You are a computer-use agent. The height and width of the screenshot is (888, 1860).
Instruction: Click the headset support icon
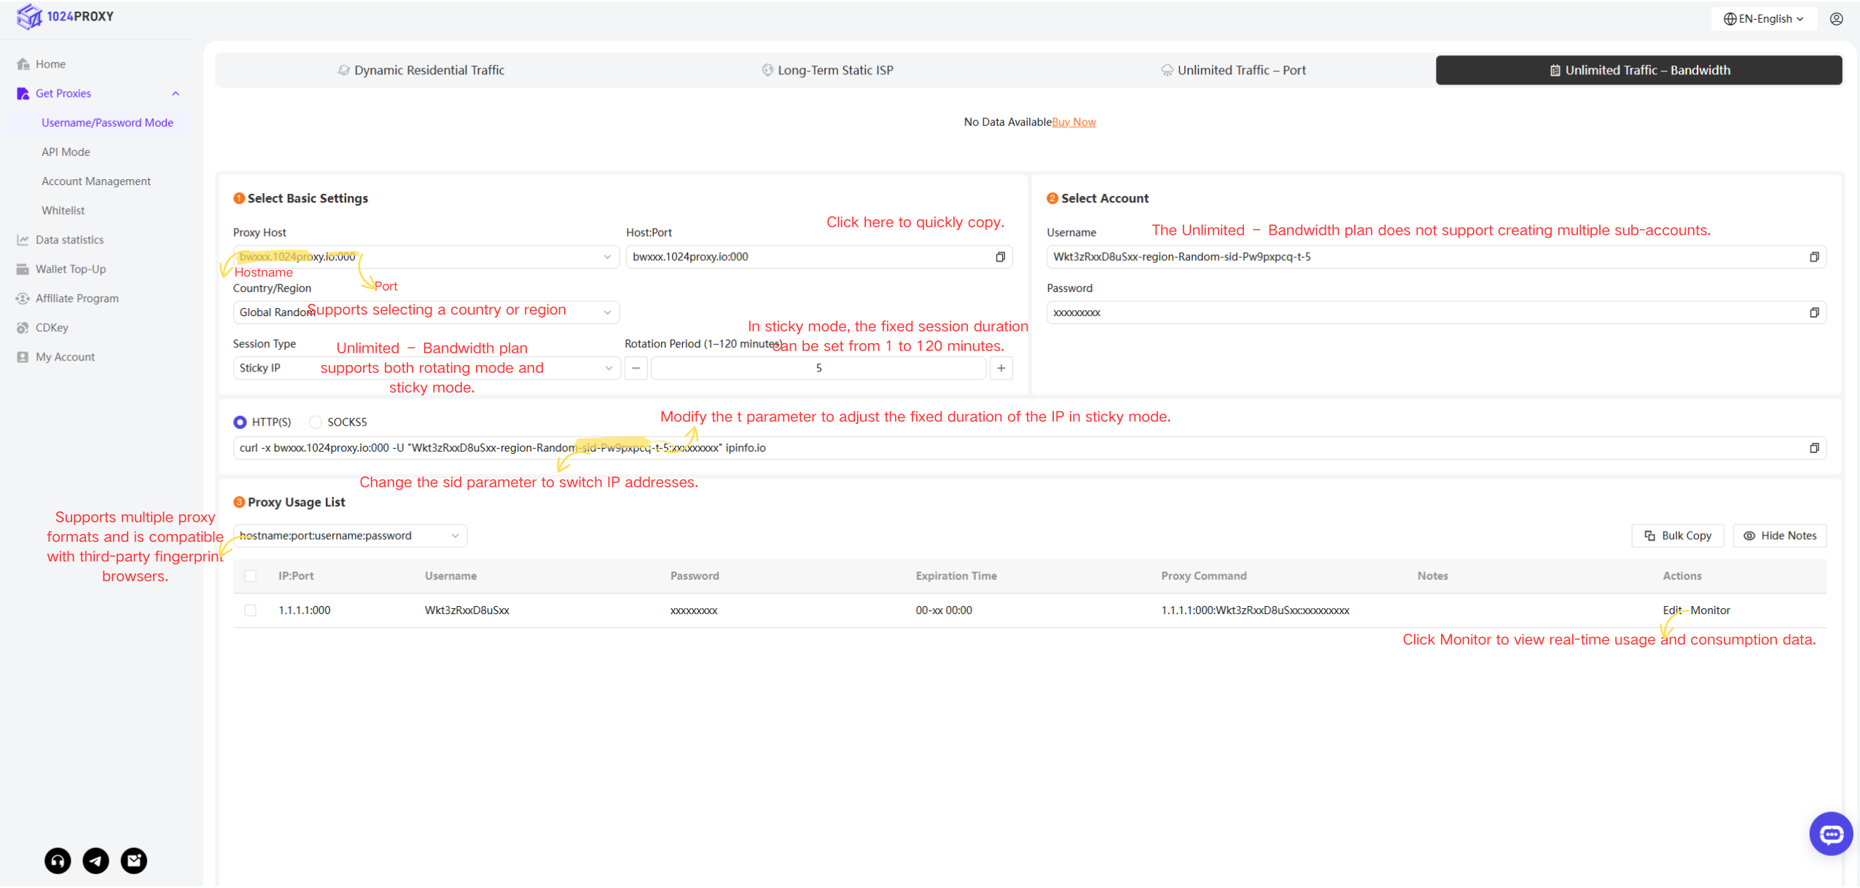pos(58,860)
